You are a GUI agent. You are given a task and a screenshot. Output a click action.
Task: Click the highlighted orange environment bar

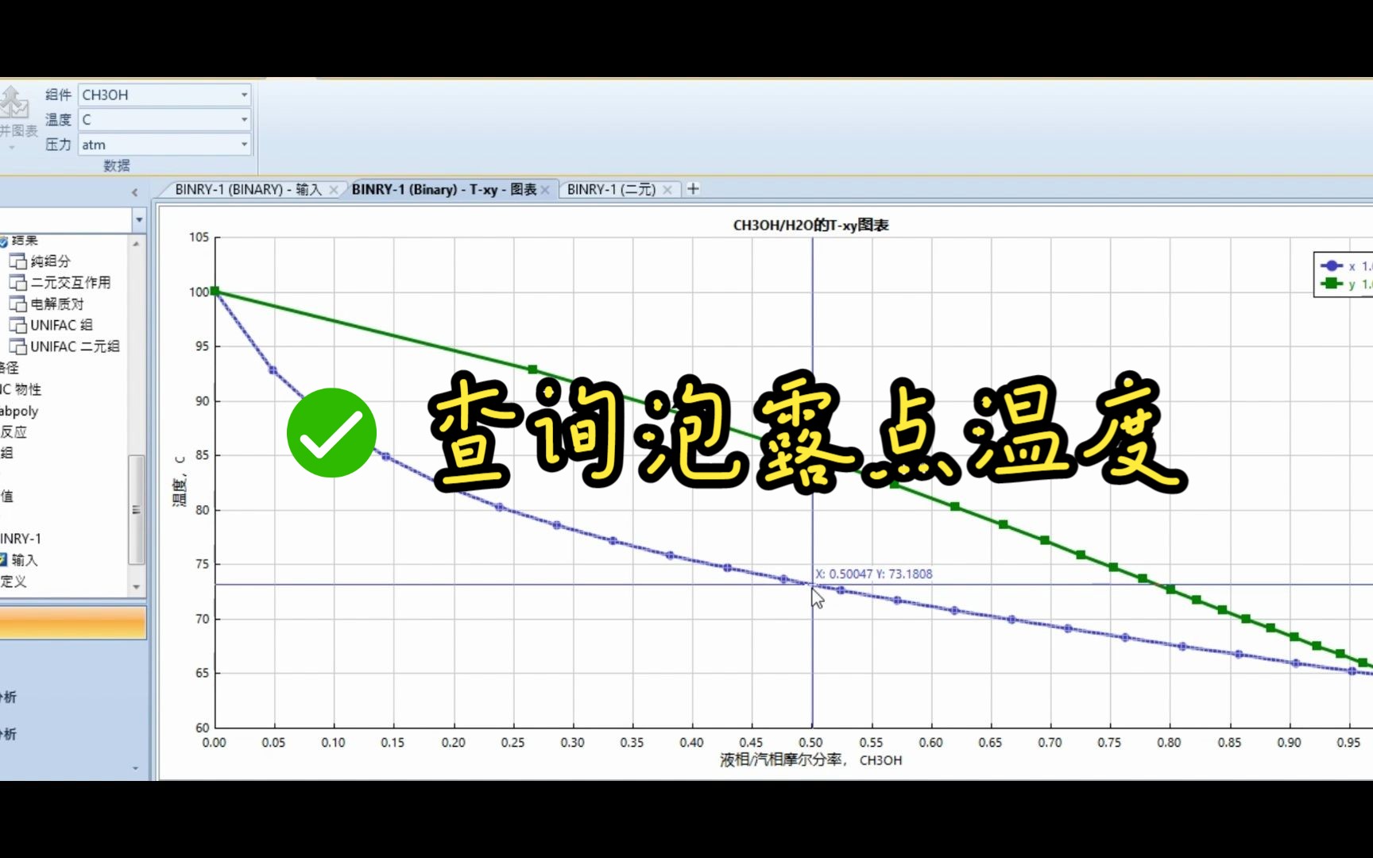point(72,623)
